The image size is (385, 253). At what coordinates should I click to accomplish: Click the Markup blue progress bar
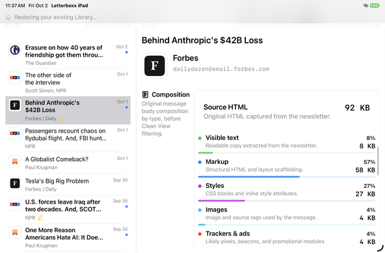[287, 177]
